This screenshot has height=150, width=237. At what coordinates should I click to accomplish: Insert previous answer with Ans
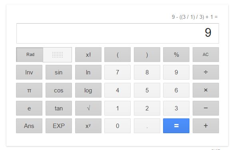pyautogui.click(x=29, y=126)
